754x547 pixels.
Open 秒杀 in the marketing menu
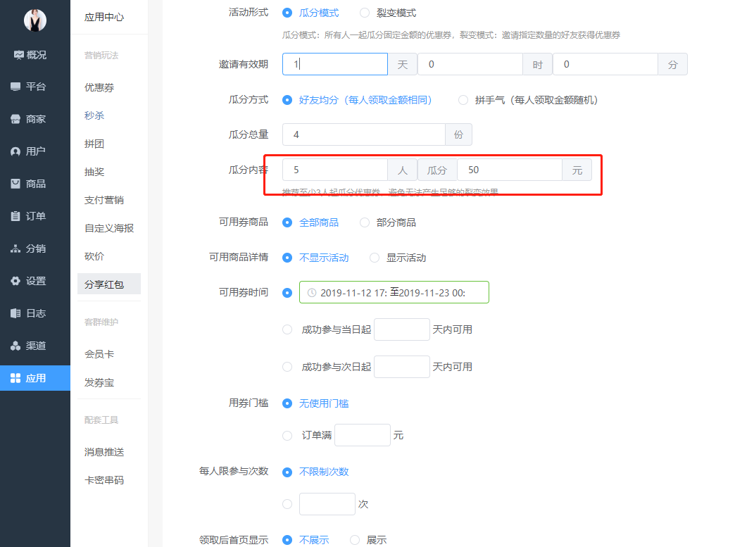tap(94, 115)
